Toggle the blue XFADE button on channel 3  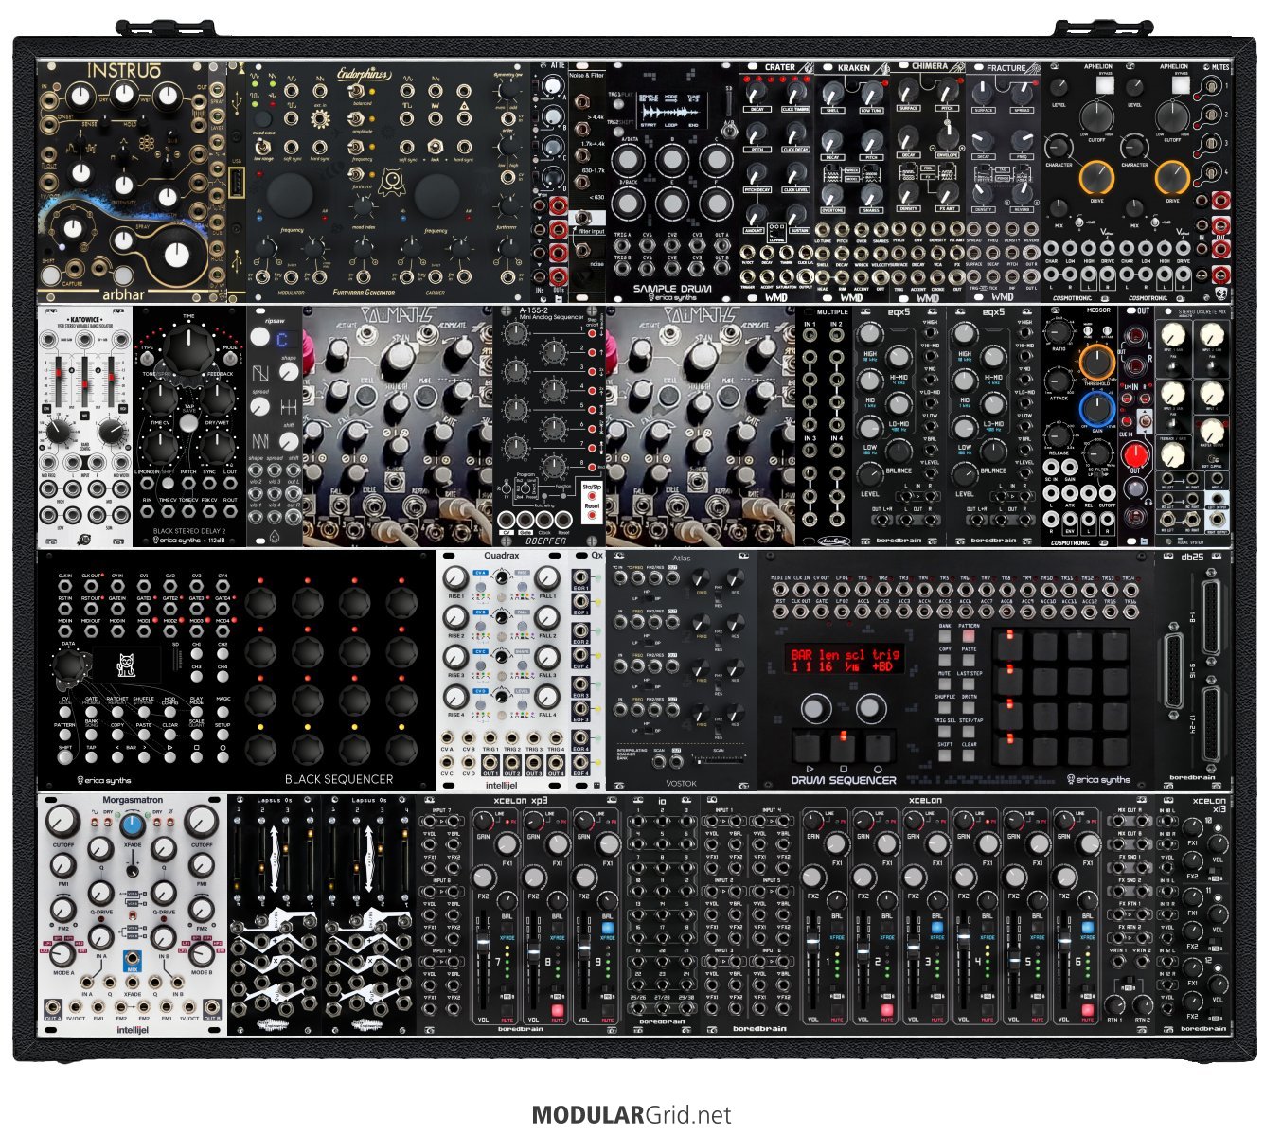pos(937,929)
